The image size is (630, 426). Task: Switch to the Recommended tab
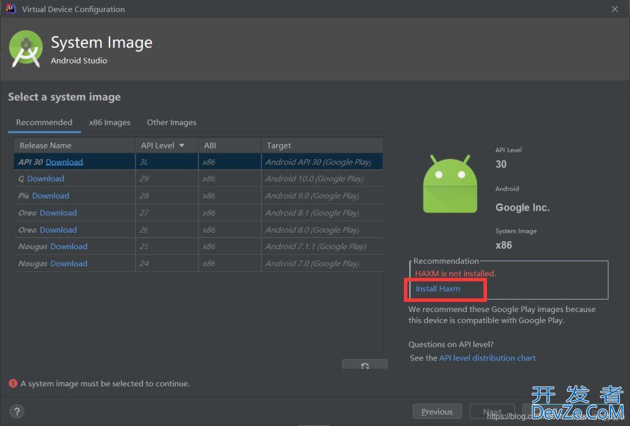pos(44,122)
